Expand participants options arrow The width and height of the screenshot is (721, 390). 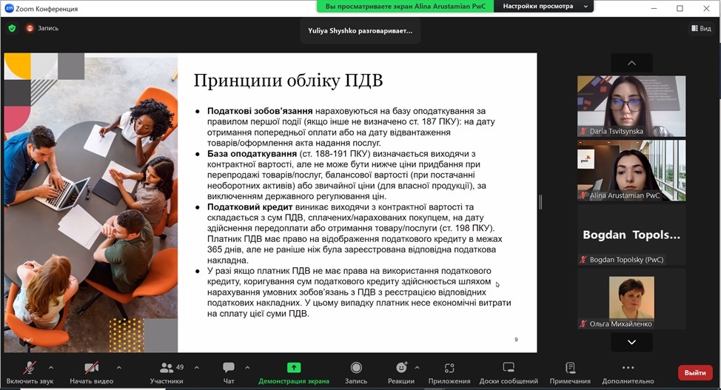pos(197,368)
